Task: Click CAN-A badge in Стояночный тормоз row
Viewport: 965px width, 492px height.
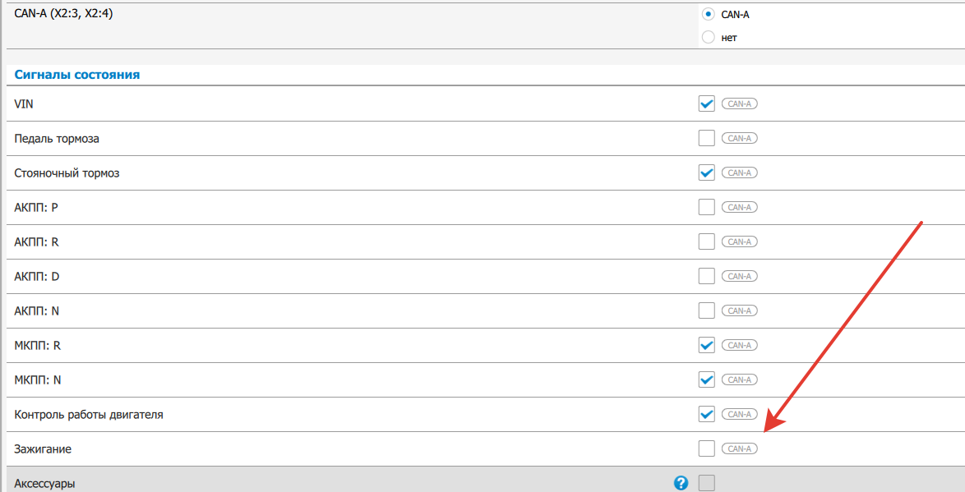Action: tap(739, 172)
